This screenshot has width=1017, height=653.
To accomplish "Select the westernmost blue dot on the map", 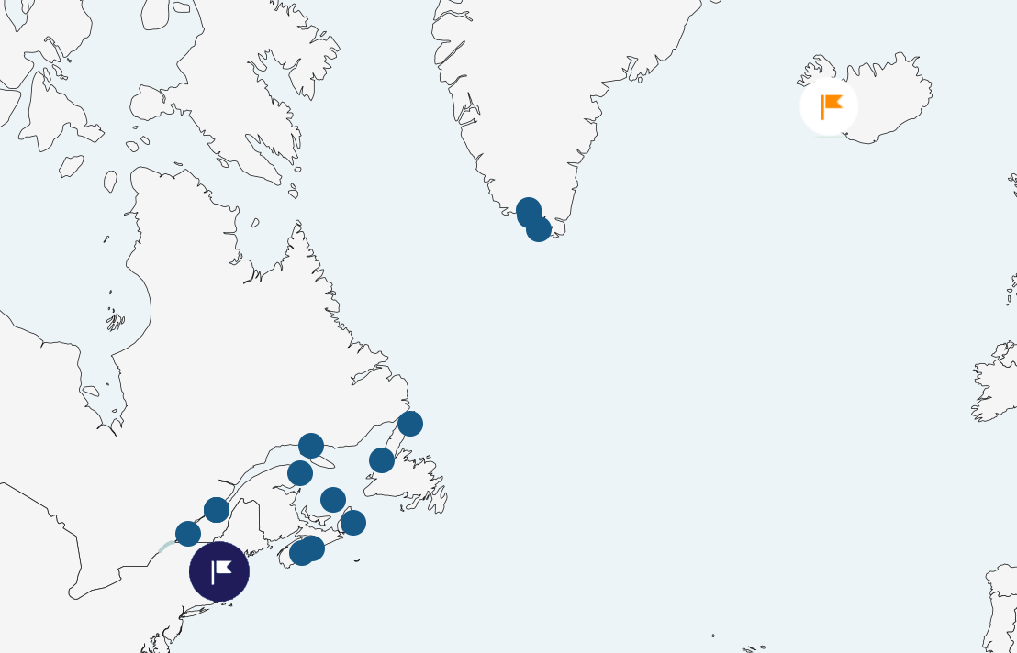I will pyautogui.click(x=188, y=534).
